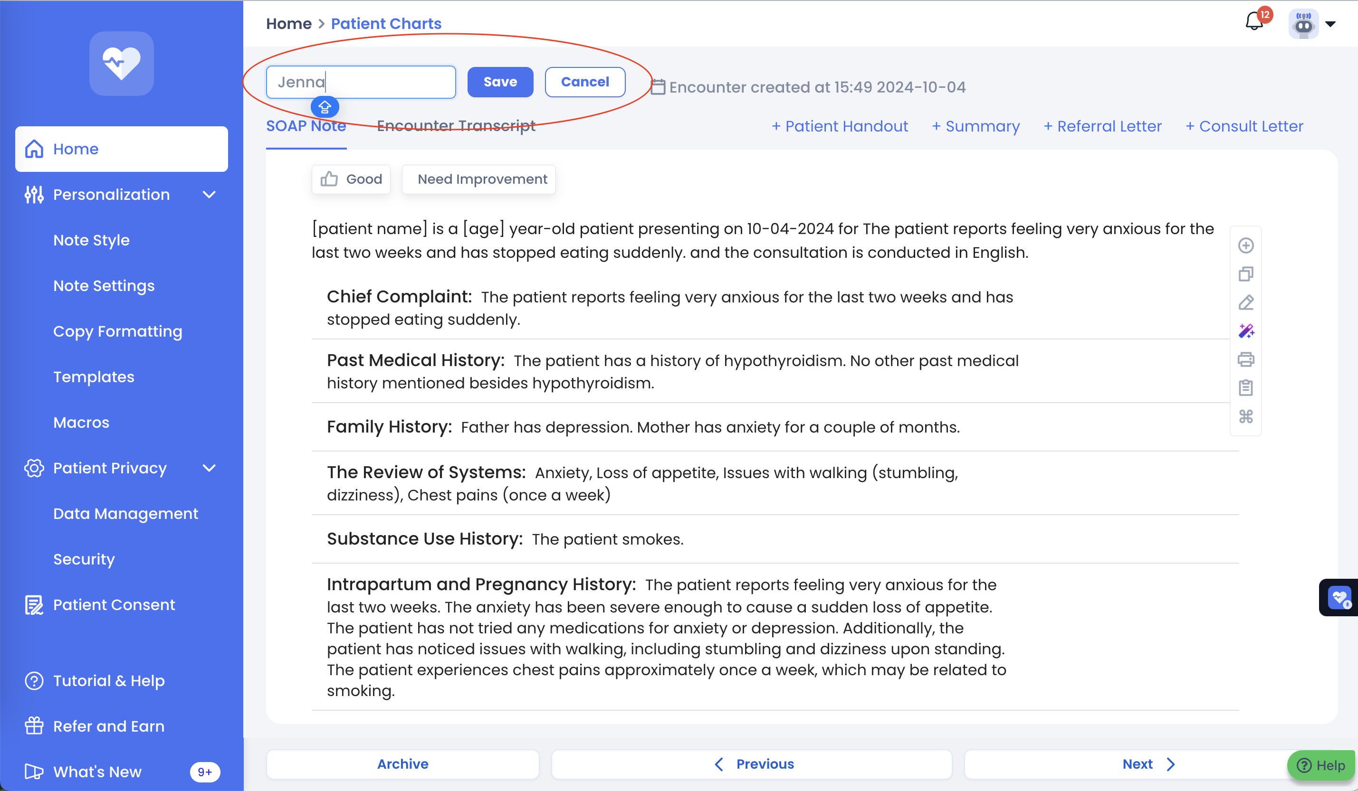The image size is (1358, 791).
Task: Click the copy note icon
Action: (x=1245, y=274)
